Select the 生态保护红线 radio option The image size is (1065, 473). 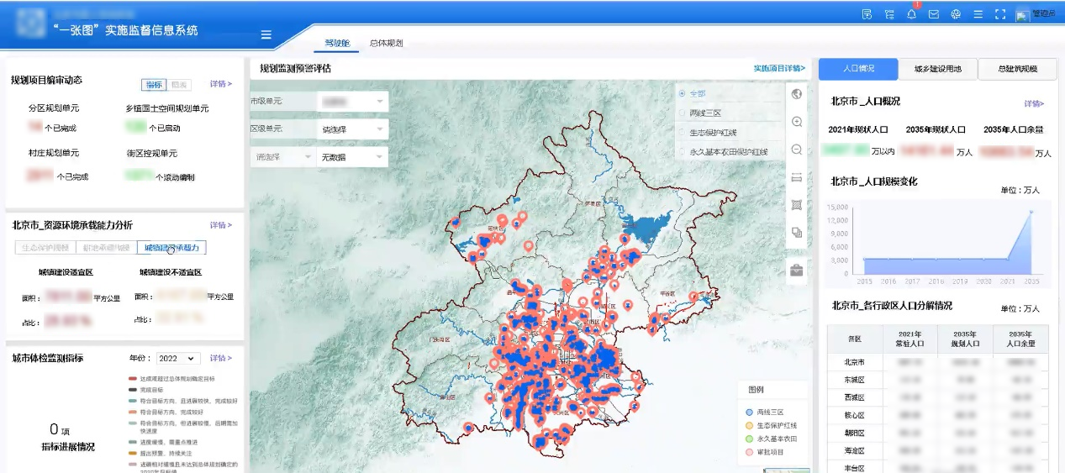click(683, 132)
